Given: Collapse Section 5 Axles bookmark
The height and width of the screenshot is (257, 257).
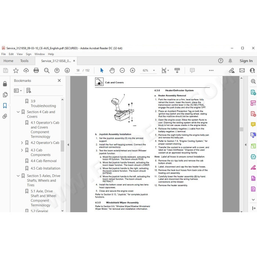Looking at the screenshot, I should point(18,176).
